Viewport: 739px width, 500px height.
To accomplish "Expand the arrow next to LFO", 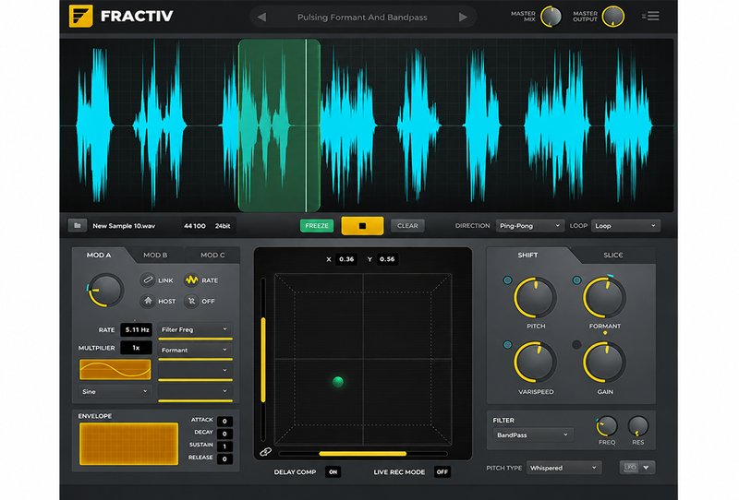I will point(646,468).
